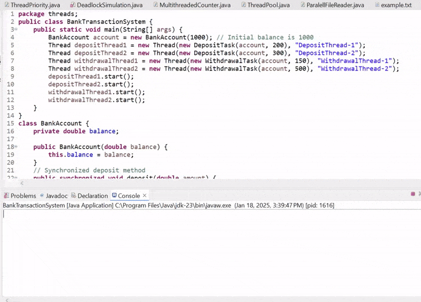Click the Problems view icon
The height and width of the screenshot is (302, 421).
coord(6,196)
